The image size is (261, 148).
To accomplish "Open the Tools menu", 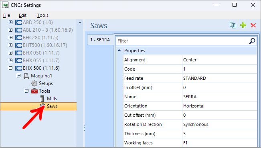I will click(x=43, y=15).
